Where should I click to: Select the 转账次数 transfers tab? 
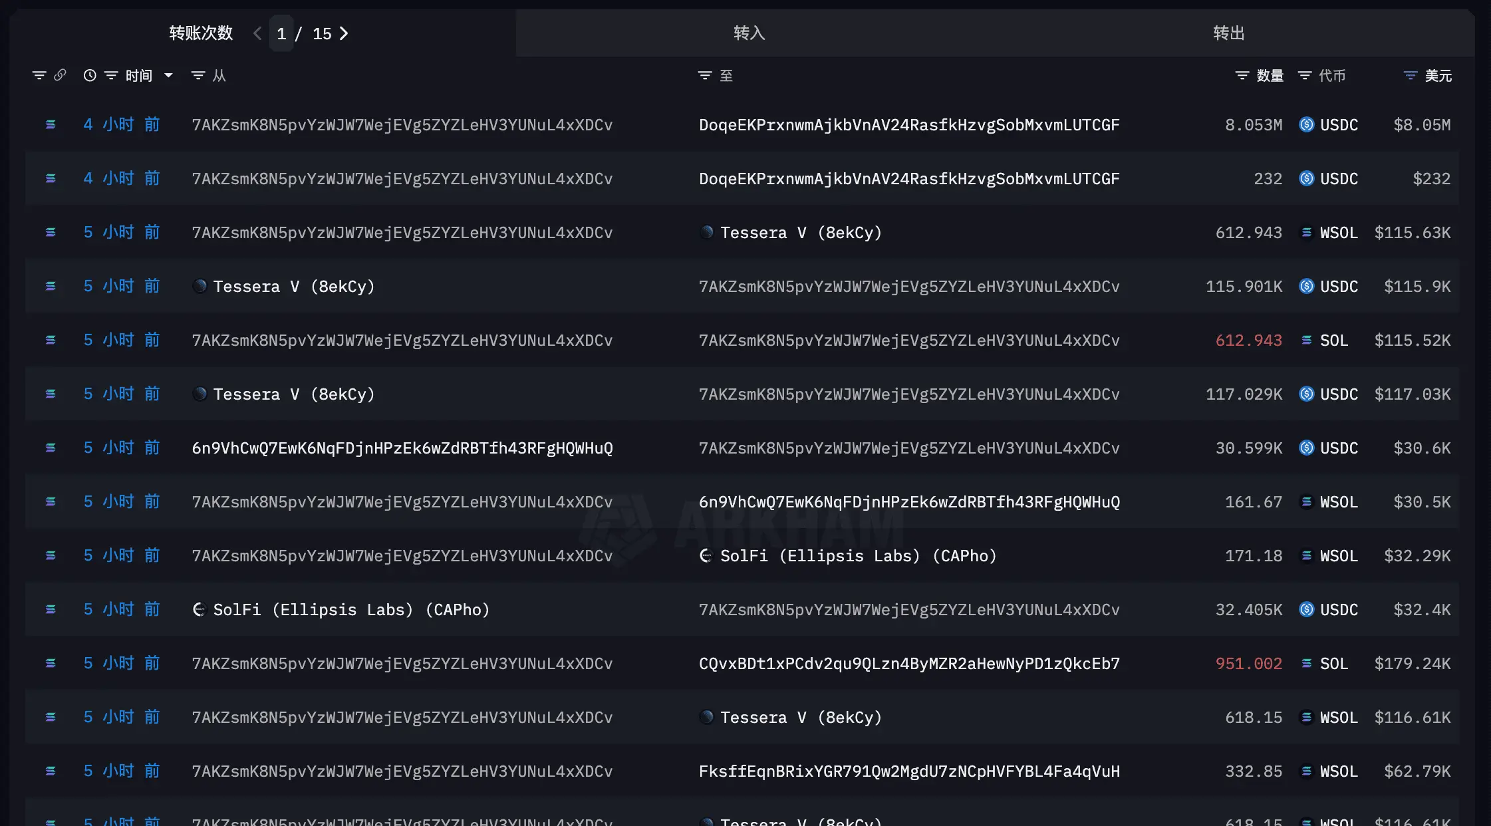pos(201,33)
